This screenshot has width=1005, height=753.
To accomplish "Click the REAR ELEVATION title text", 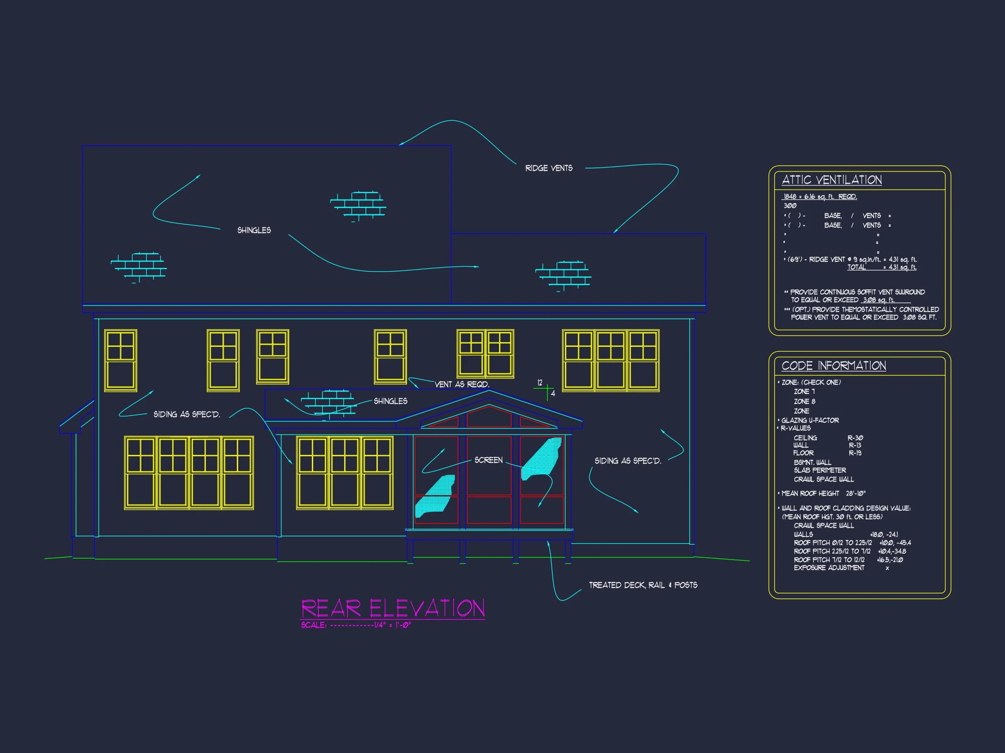I will point(393,608).
